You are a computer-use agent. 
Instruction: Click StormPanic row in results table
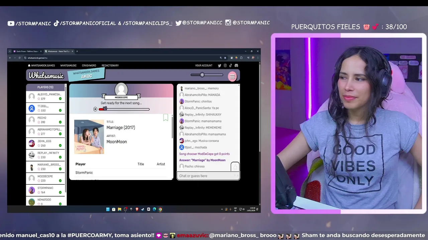tap(120, 173)
